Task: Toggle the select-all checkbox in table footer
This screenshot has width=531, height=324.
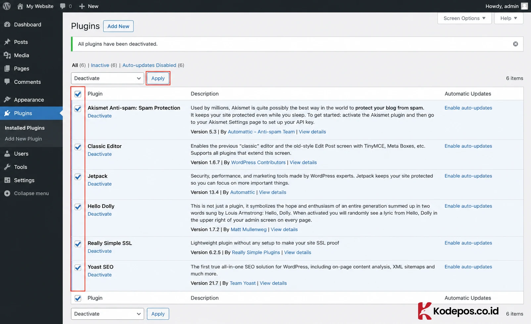Action: (x=78, y=298)
